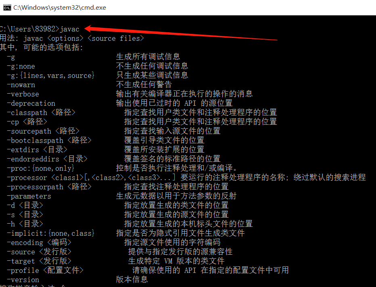
Task: Click the -implicit:{none,class} option
Action: point(50,233)
